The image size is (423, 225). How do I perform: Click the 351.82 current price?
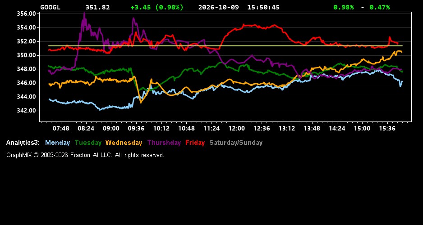pos(98,7)
